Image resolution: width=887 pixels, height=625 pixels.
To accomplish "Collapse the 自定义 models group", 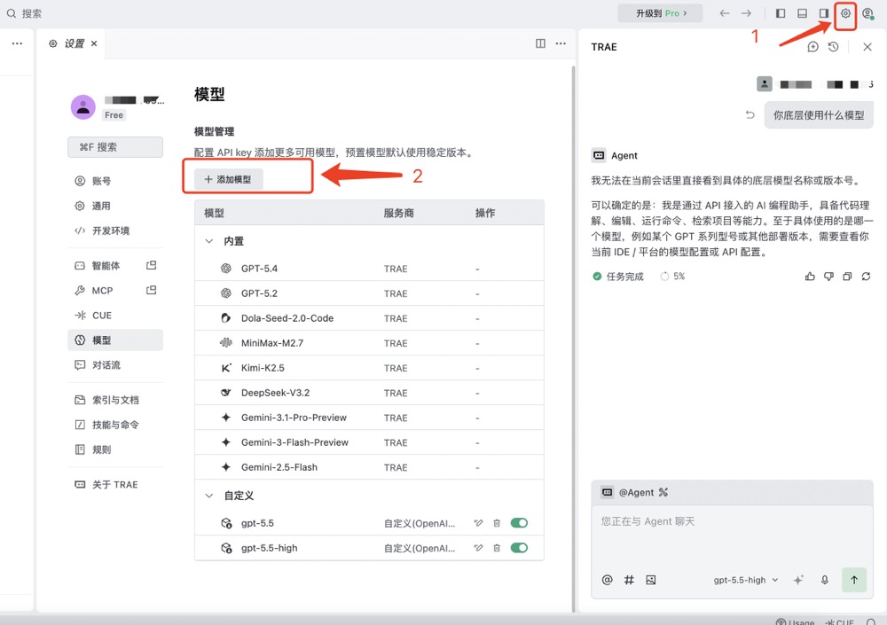I will click(x=209, y=496).
